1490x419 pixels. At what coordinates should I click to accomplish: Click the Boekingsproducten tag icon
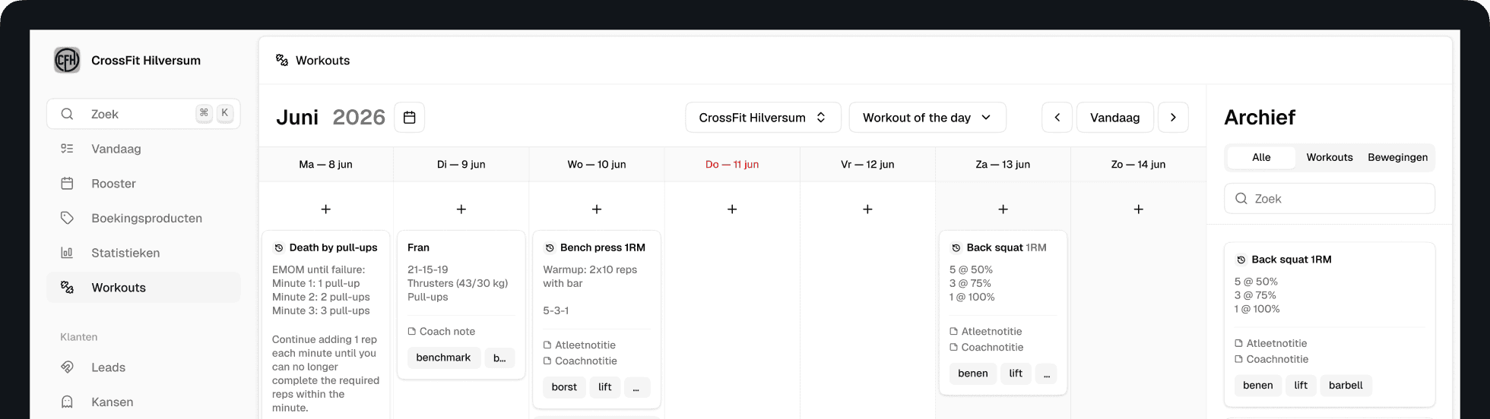tap(67, 218)
